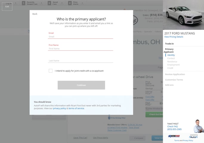Image resolution: width=204 pixels, height=143 pixels.
Task: Open the Review Application section
Action: point(175,74)
